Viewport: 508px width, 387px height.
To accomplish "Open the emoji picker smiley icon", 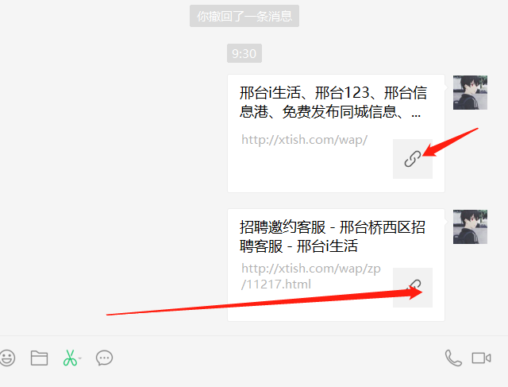I will coord(7,358).
